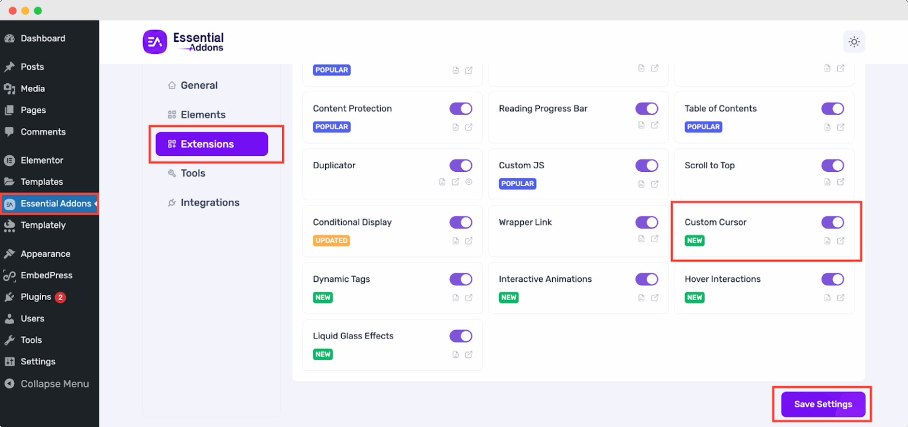
Task: Open the Scroll to Top external link icon
Action: tap(840, 181)
